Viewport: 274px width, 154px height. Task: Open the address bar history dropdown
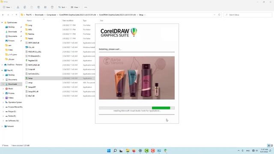tap(214, 15)
